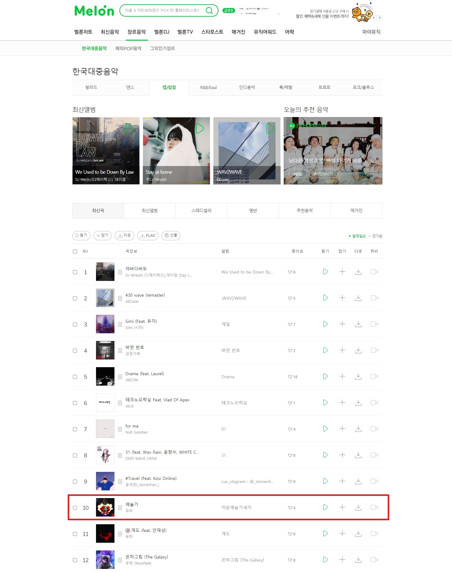The width and height of the screenshot is (452, 572).
Task: Switch to R&B/Soul genre tab
Action: (208, 87)
